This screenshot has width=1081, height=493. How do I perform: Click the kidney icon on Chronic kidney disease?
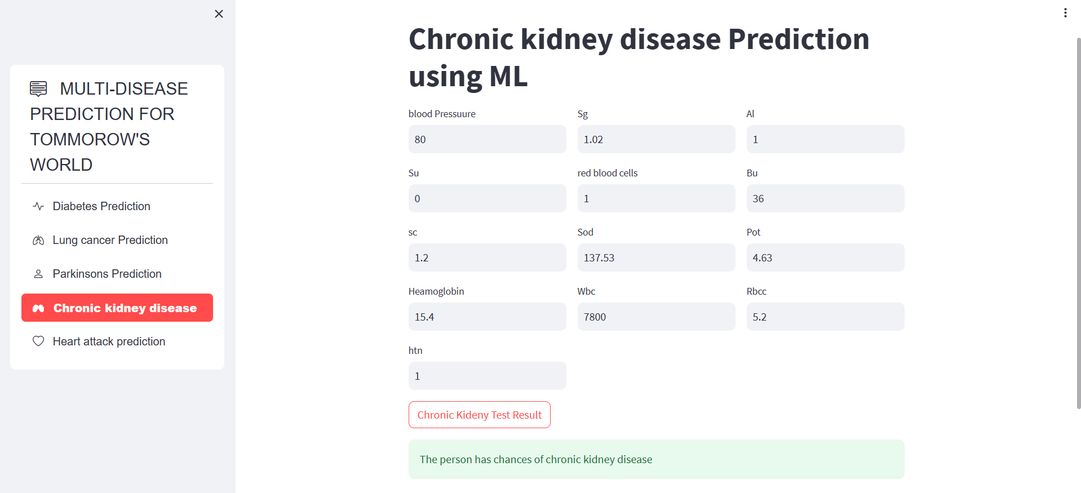click(x=38, y=308)
